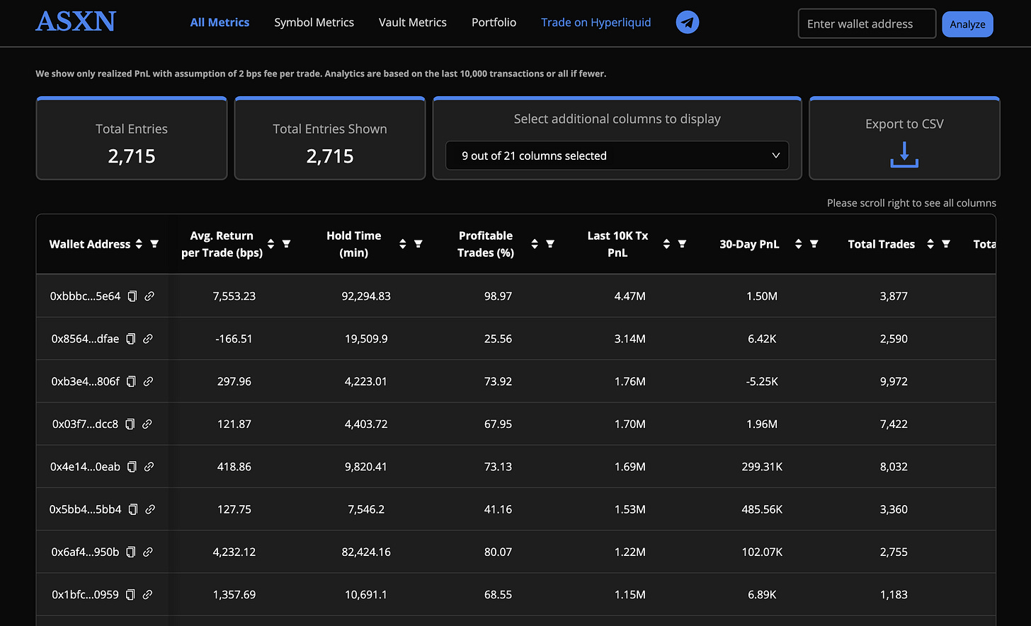This screenshot has height=626, width=1031.
Task: Filter the Last 10K Tx PnL column
Action: tap(682, 244)
